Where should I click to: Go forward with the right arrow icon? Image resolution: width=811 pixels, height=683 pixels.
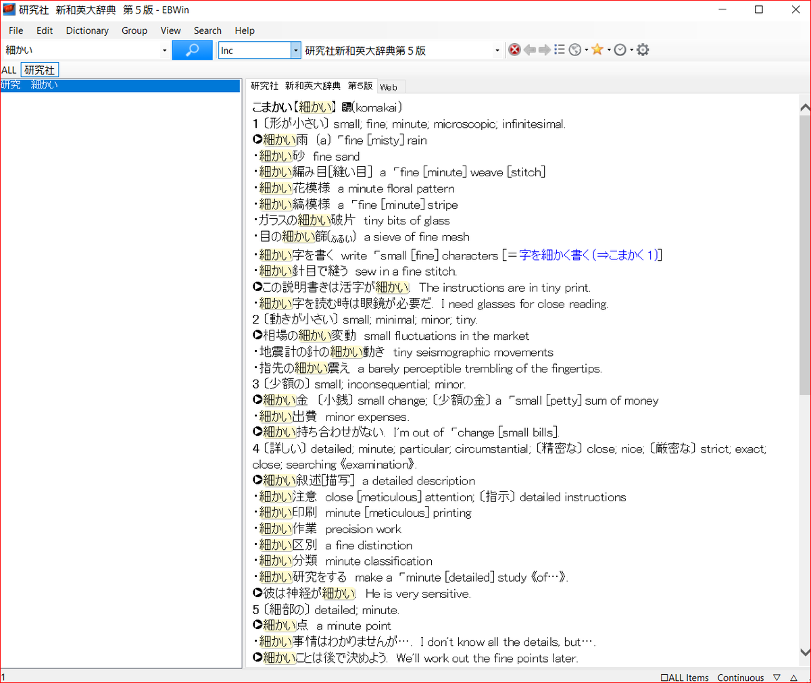click(x=544, y=50)
